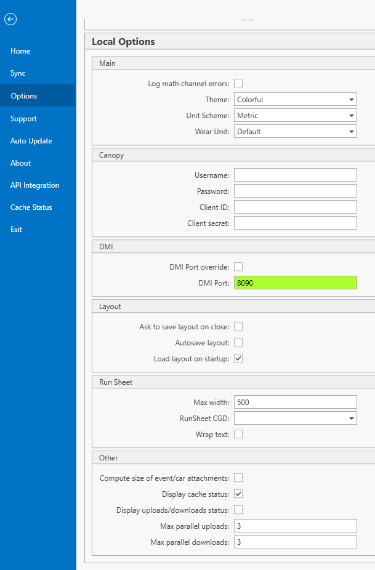This screenshot has width=375, height=570.
Task: Open the Home menu item
Action: click(x=20, y=51)
